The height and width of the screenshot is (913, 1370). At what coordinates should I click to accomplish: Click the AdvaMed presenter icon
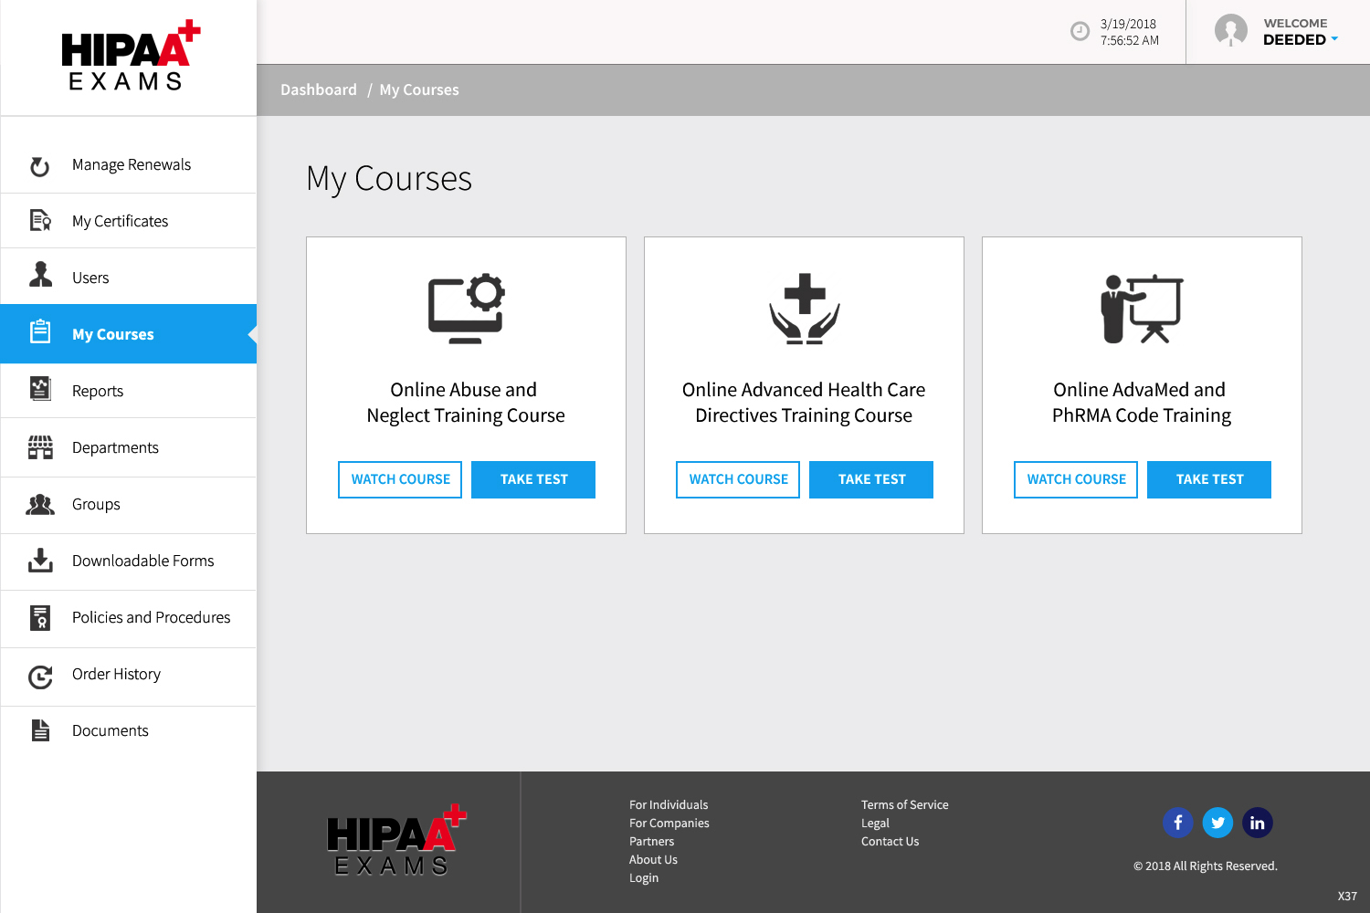(1142, 309)
